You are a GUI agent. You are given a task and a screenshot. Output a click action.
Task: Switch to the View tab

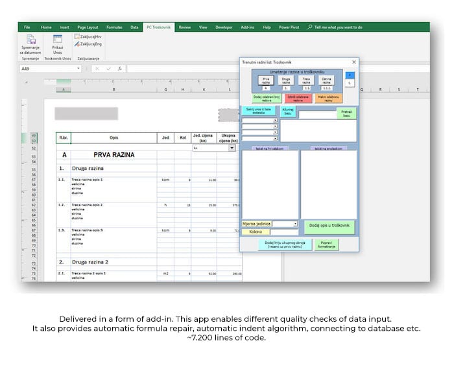click(203, 27)
